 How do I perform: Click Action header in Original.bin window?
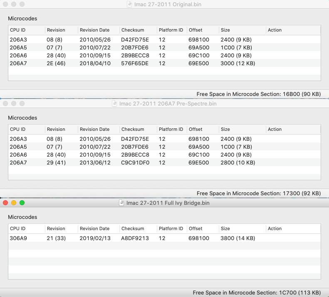coord(293,30)
